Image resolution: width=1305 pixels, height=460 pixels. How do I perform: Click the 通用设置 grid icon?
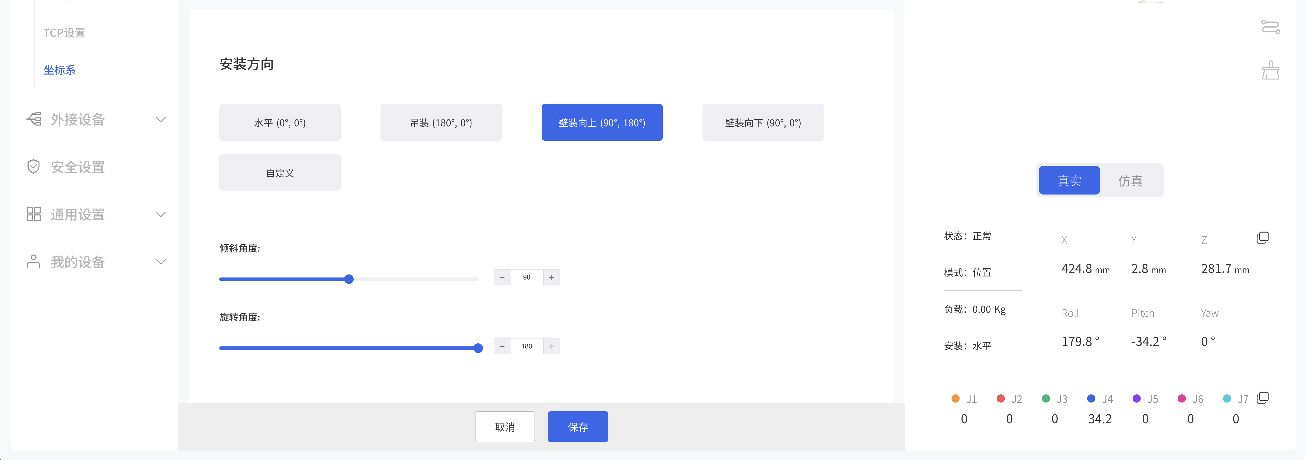coord(33,214)
